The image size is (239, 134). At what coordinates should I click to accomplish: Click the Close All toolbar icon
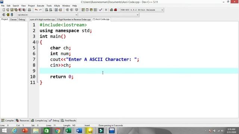click(x=24, y=10)
